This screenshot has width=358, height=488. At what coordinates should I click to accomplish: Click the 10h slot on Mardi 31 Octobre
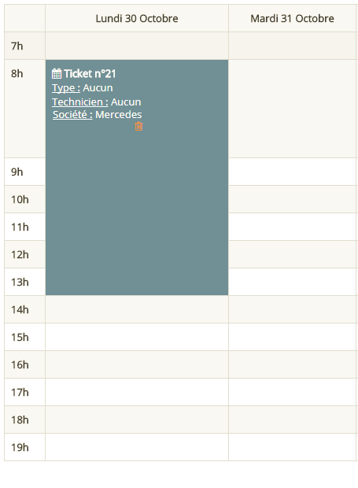pos(293,199)
